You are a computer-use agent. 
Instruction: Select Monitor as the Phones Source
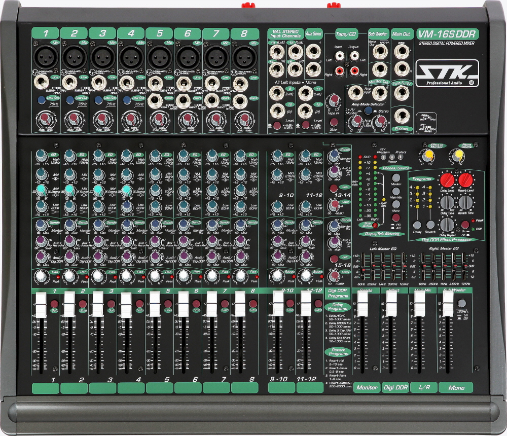396,177
